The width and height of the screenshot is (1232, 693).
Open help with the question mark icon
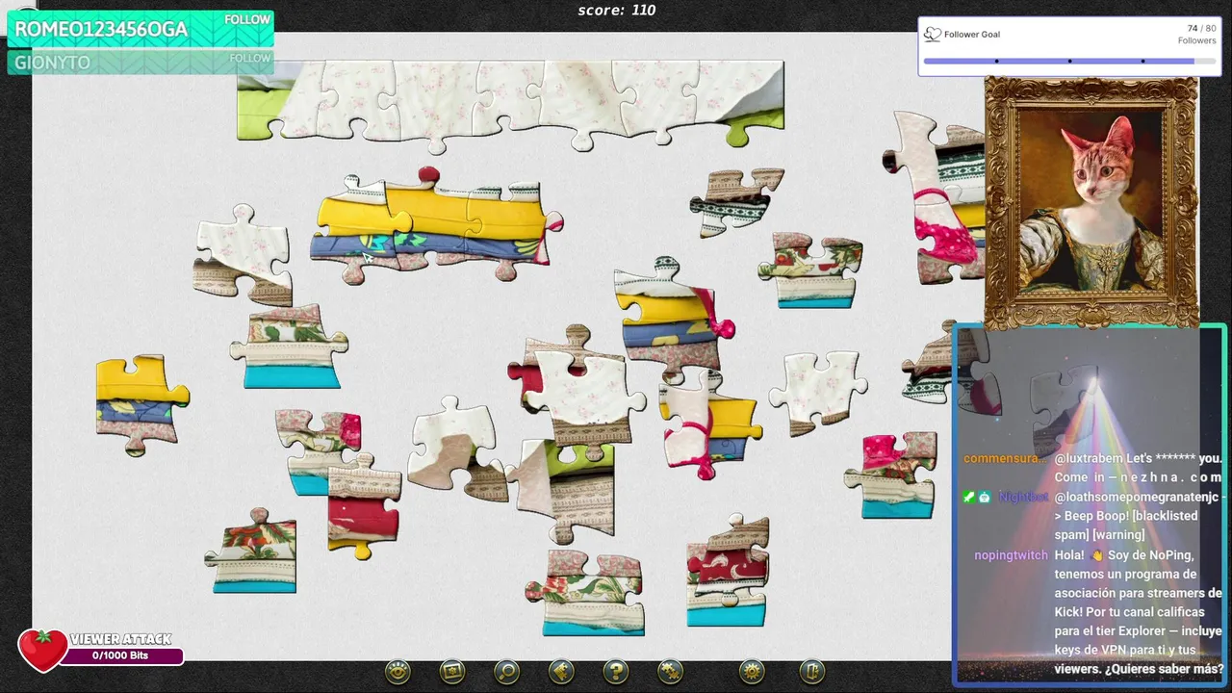click(616, 672)
